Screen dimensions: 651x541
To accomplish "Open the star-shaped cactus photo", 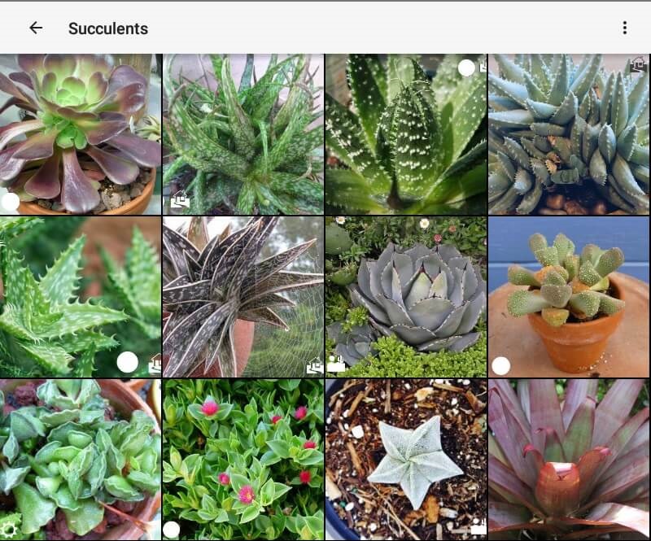I will click(406, 460).
